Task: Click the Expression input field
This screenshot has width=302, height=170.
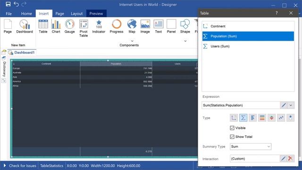Action: point(241,105)
